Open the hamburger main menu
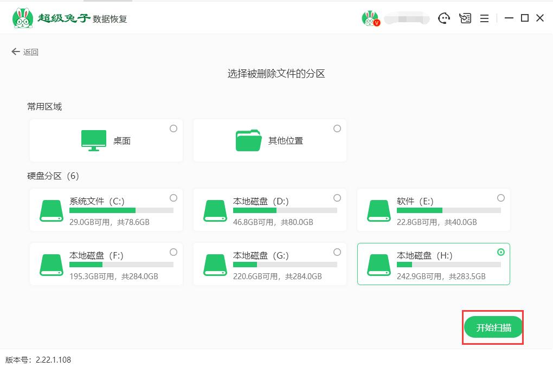Screen dimensions: 553x367 (x=485, y=18)
